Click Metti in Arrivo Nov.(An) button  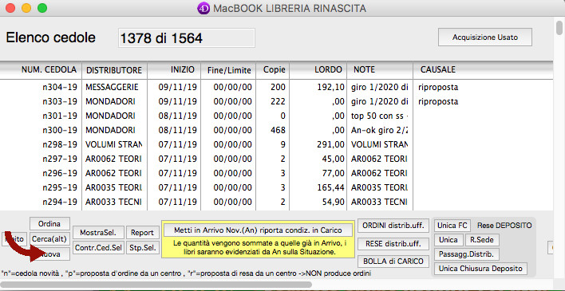tap(258, 230)
